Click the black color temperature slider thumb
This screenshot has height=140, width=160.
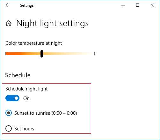(42, 54)
